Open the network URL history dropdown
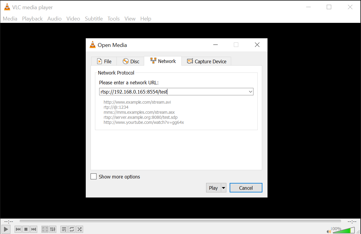The image size is (361, 234). pos(250,91)
